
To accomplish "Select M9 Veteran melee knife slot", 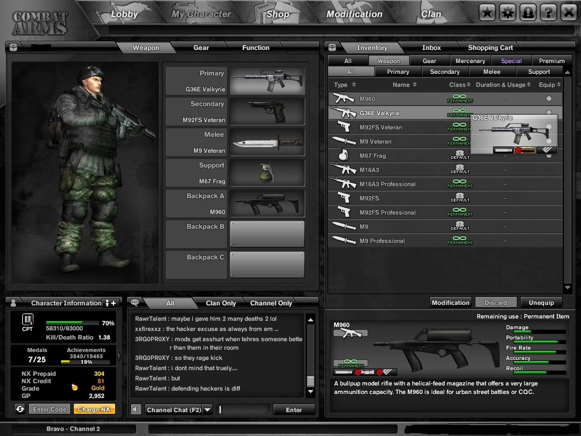I will pos(267,142).
